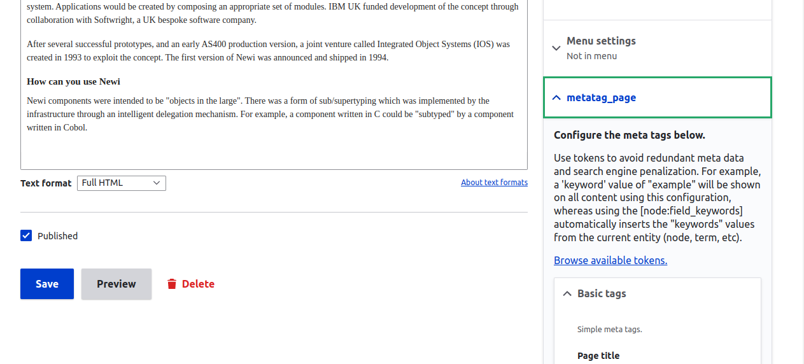804x364 pixels.
Task: Expand the Menu settings section title
Action: (601, 41)
